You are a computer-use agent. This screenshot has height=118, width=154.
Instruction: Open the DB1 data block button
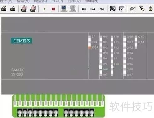click(x=102, y=9)
